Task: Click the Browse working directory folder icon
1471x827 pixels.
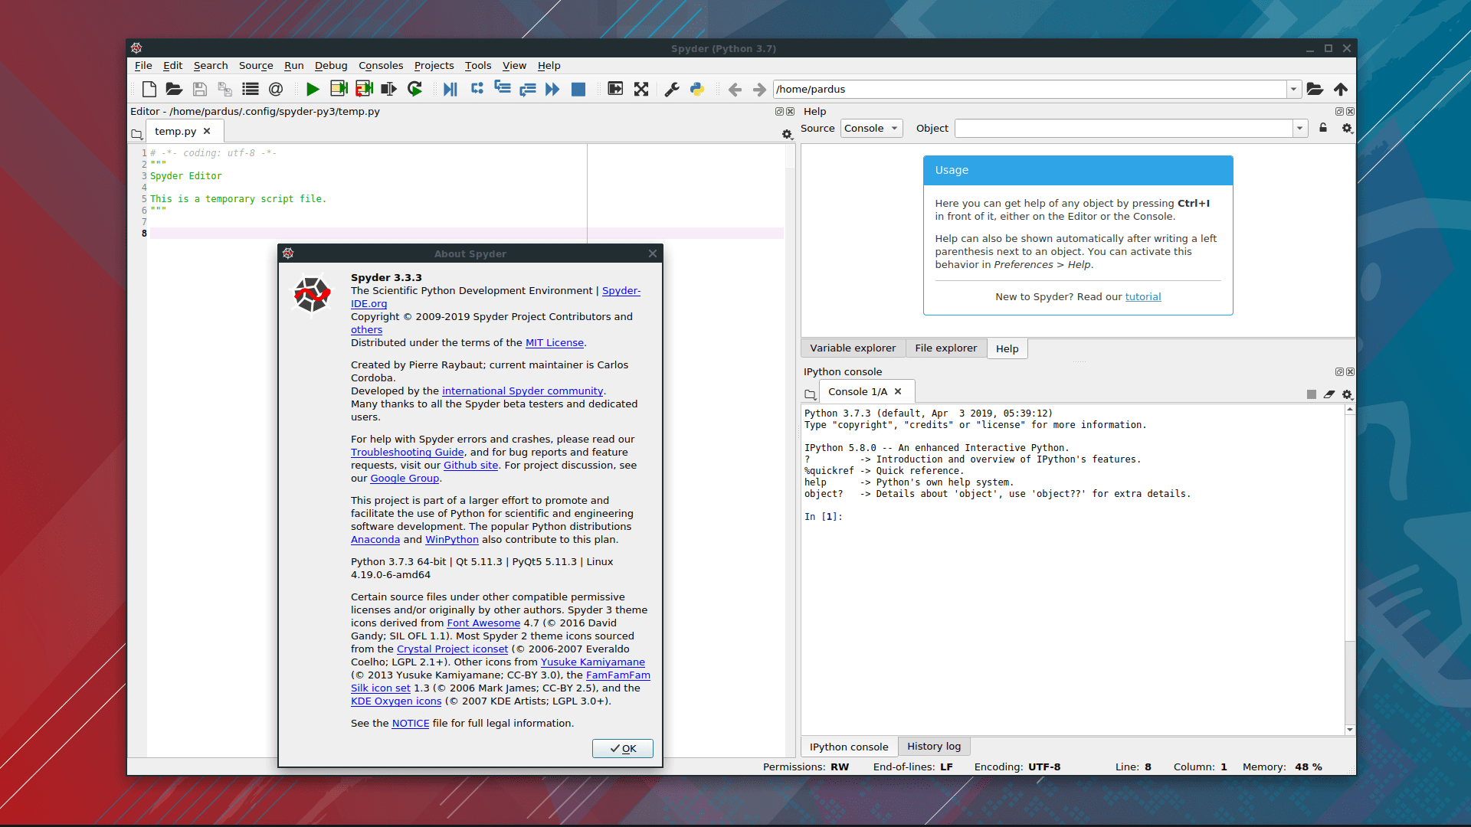Action: point(1315,90)
